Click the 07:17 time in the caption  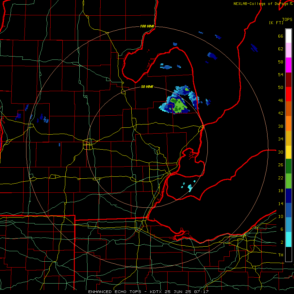coord(202,292)
